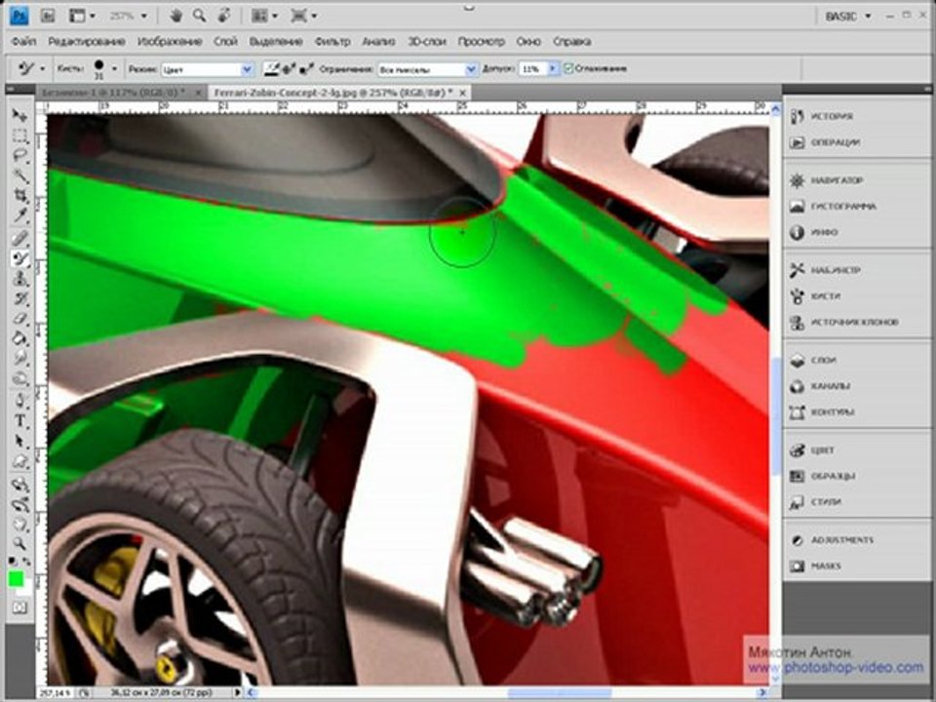Viewport: 936px width, 702px height.
Task: Select the Move tool
Action: pos(20,115)
